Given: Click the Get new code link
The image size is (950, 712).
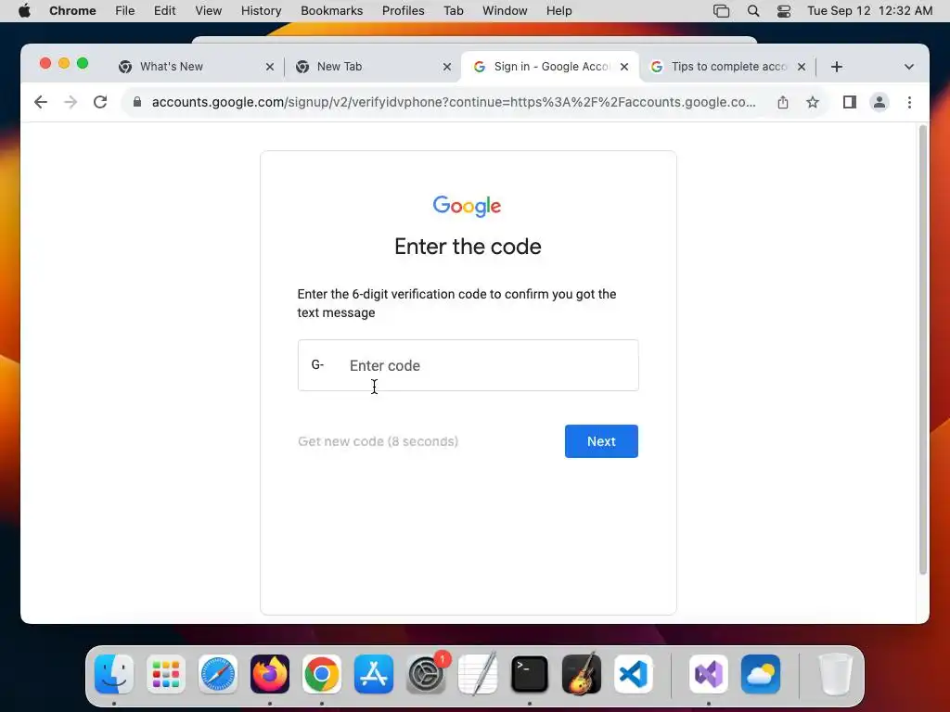Looking at the screenshot, I should pos(379,441).
